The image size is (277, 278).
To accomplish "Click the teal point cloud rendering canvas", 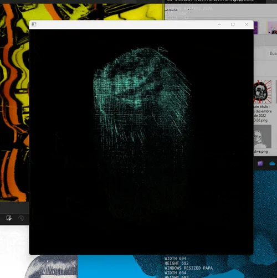I will tap(141, 142).
